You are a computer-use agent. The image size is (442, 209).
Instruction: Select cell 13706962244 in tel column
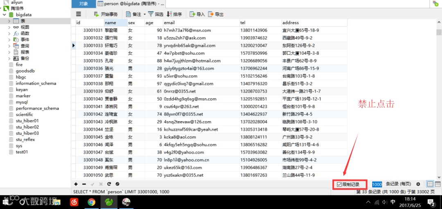[x=260, y=68]
